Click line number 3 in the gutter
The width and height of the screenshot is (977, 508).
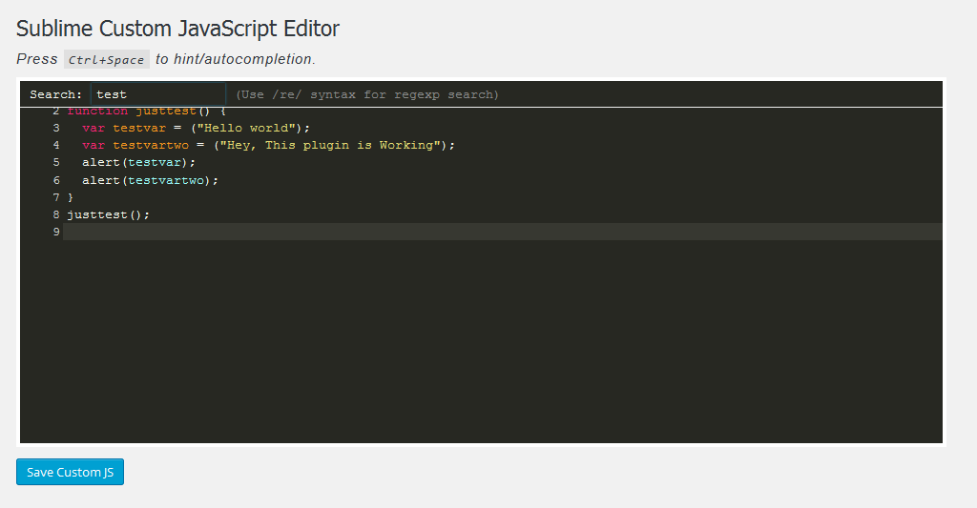(x=56, y=128)
